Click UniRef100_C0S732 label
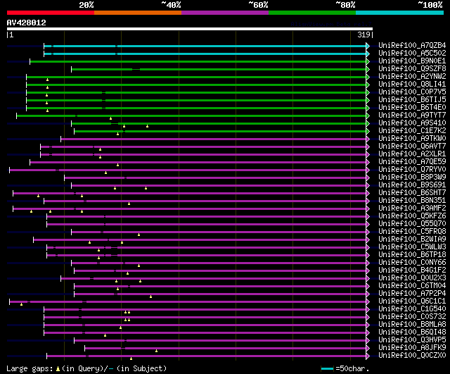 click(x=412, y=317)
